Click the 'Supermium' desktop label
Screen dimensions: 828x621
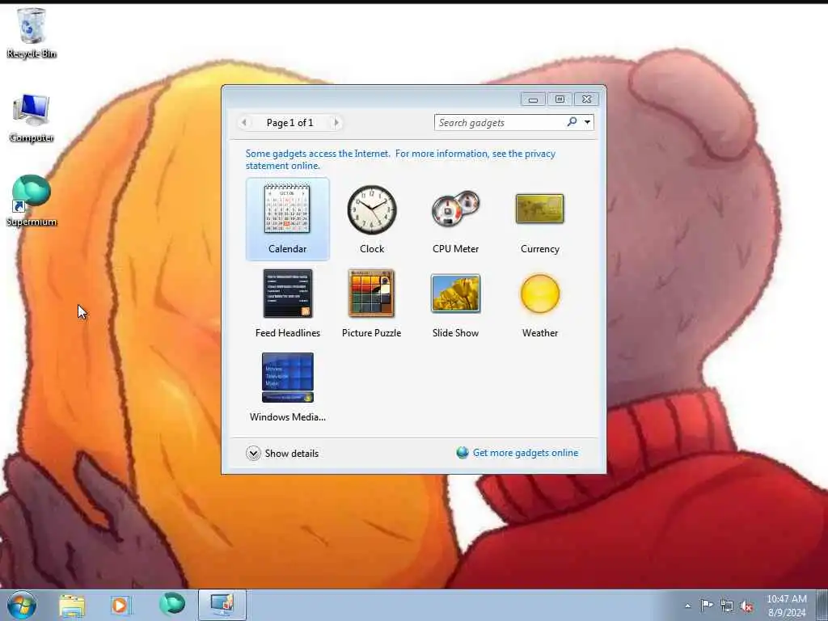[x=32, y=222]
